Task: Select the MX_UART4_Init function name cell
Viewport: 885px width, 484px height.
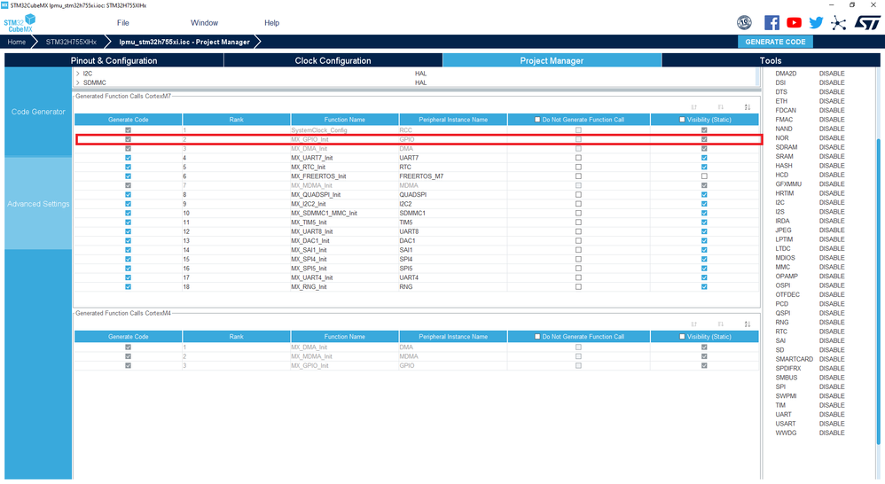Action: coord(345,277)
